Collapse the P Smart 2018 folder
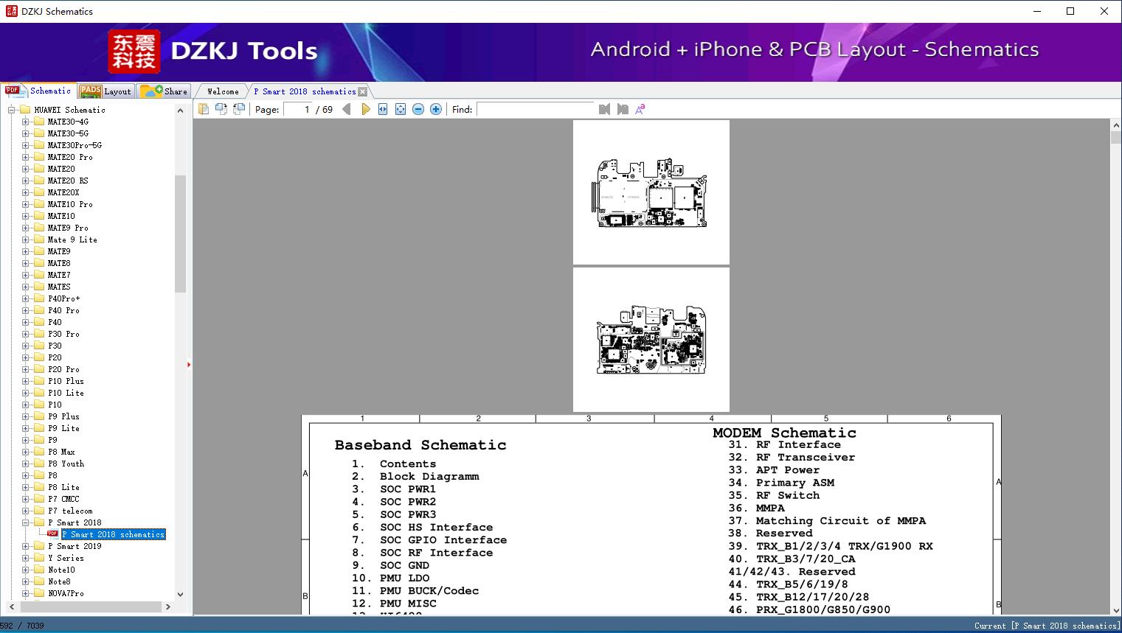The height and width of the screenshot is (633, 1122). pos(26,522)
